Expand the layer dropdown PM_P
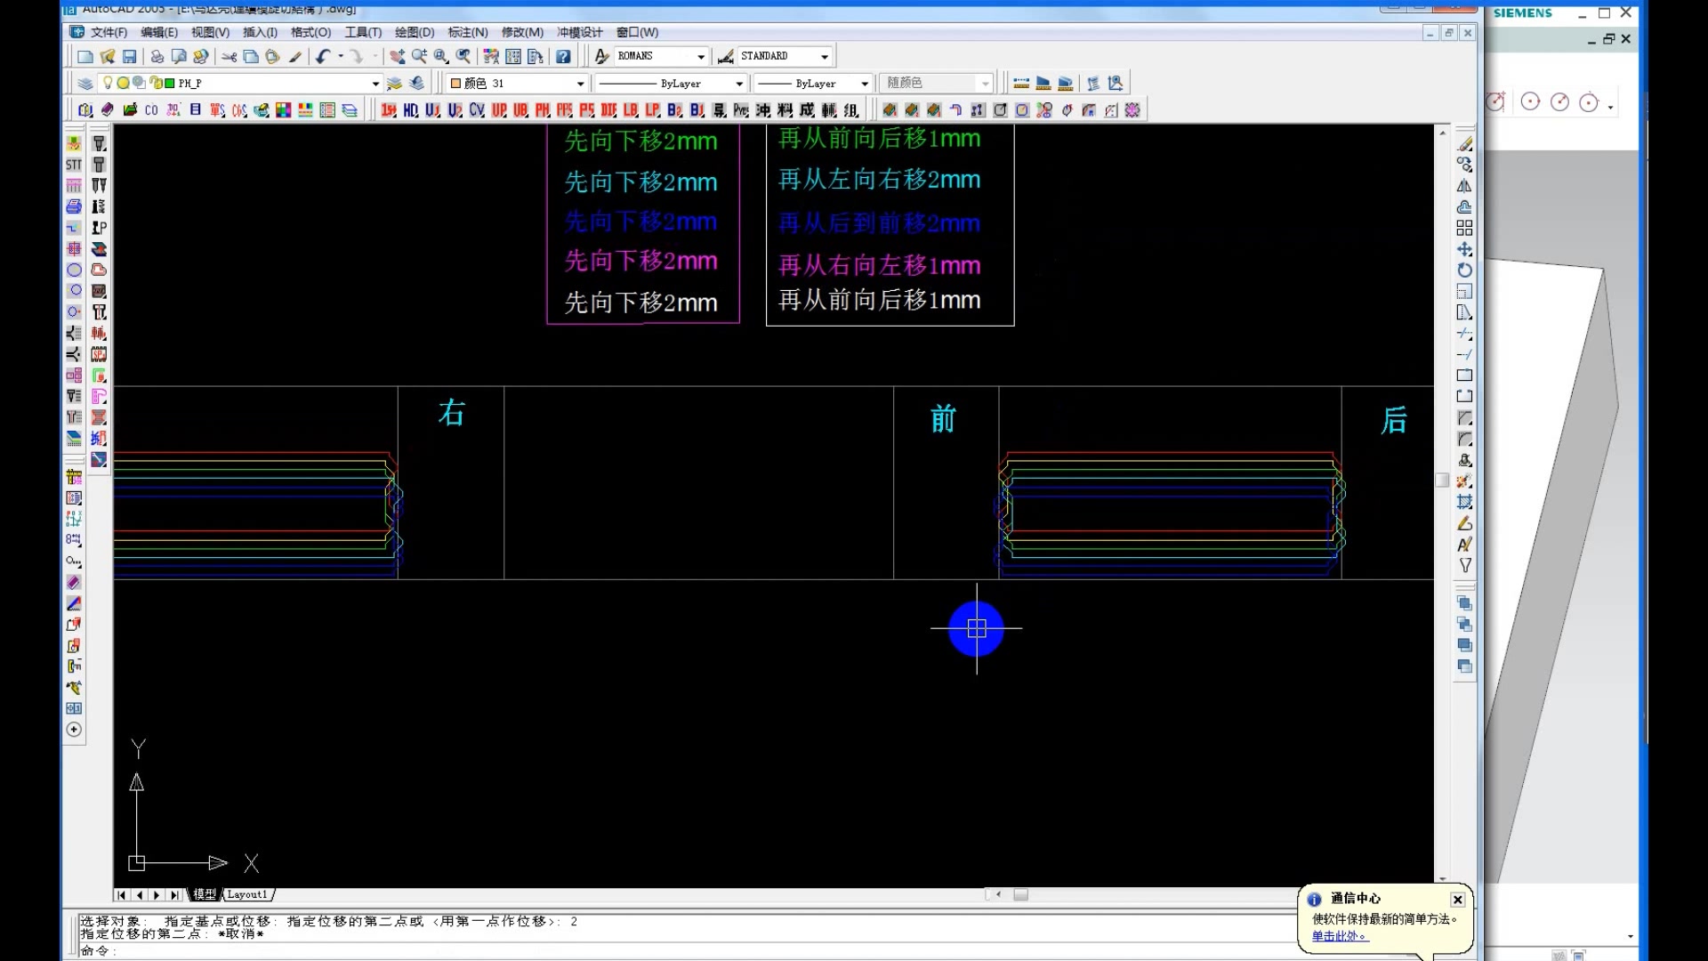 (x=375, y=82)
